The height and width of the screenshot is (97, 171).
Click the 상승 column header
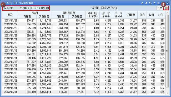coord(142,15)
